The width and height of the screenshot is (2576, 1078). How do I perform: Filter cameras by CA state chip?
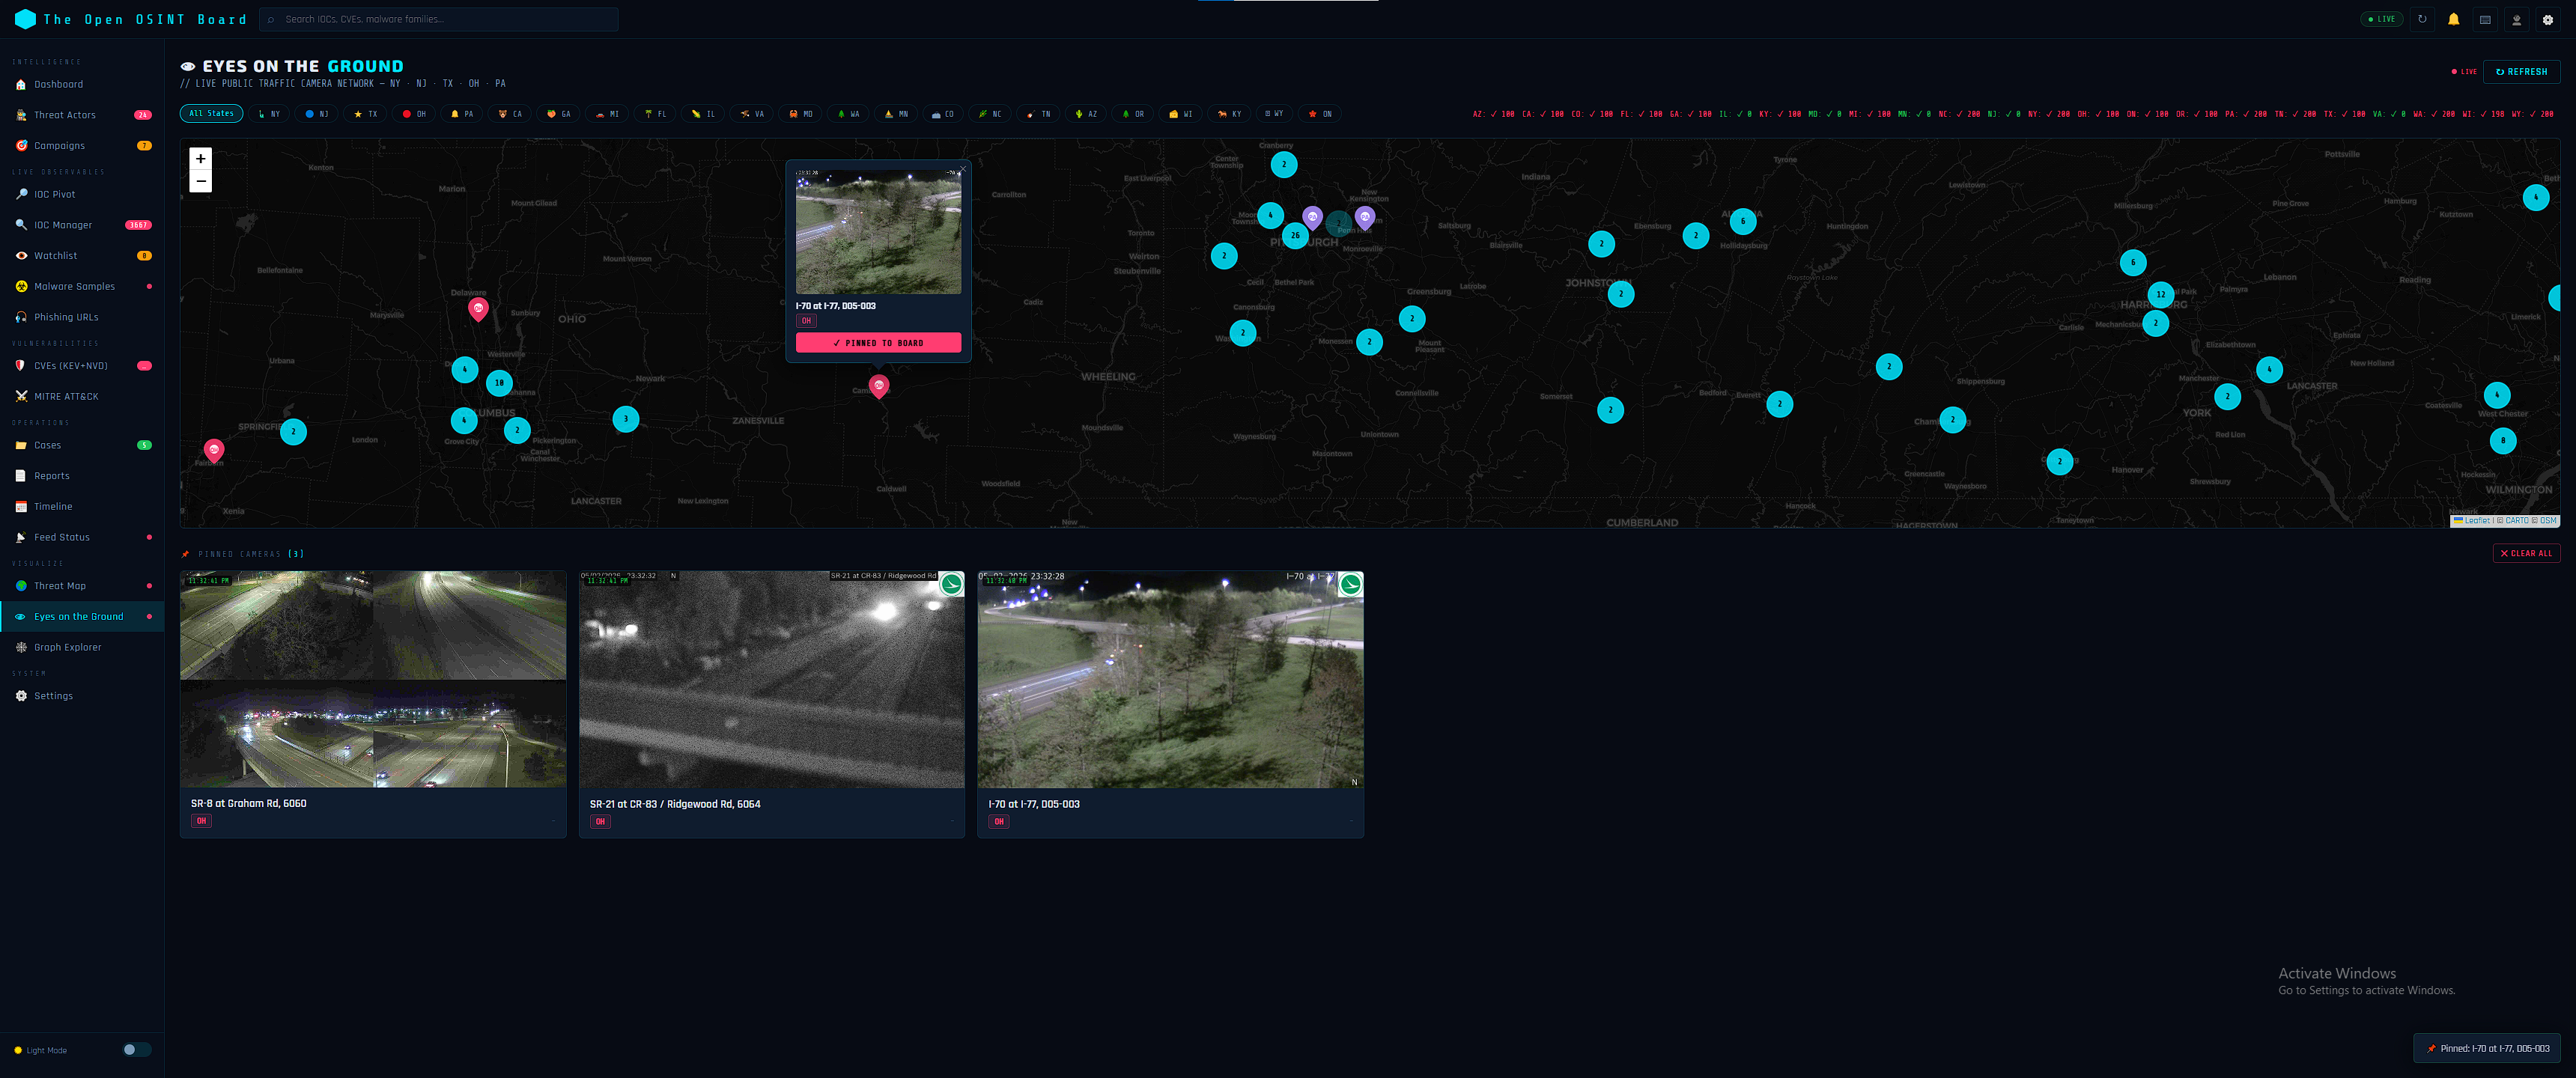[511, 114]
